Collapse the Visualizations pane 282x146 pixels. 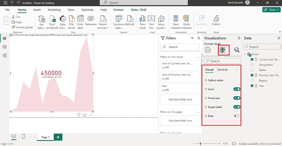pyautogui.click(x=239, y=38)
